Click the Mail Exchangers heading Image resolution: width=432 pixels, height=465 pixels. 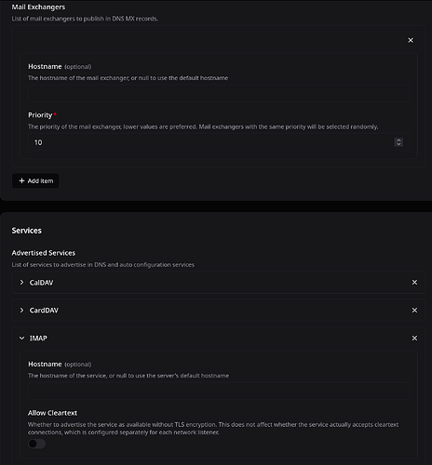point(38,7)
